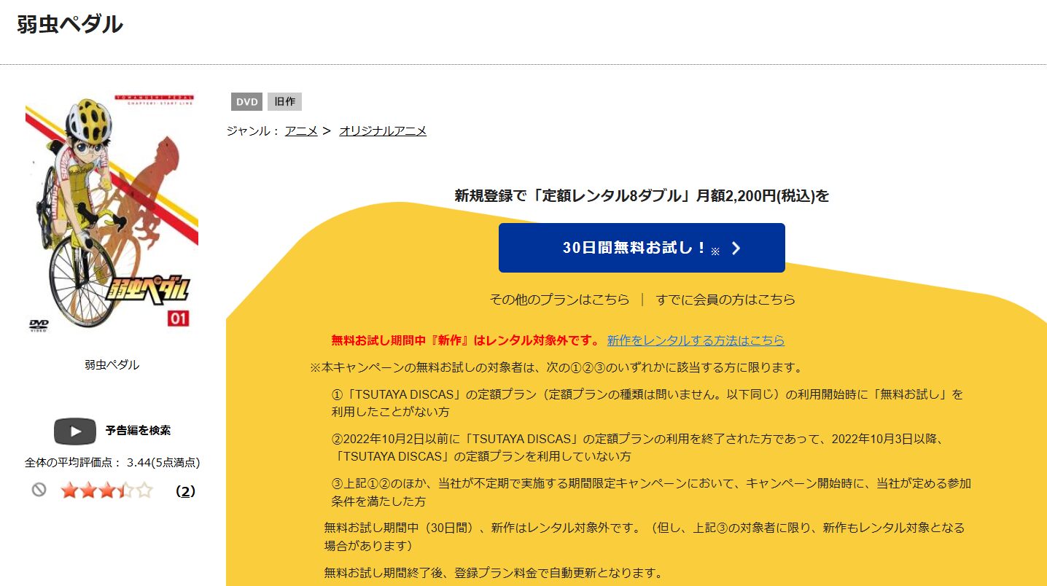Click the 旧作 badge next to DVD
Screen dimensions: 1047x586
tap(284, 101)
